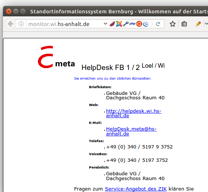
Task: Click the 'VoiceBox:' label
Action: 98,154
